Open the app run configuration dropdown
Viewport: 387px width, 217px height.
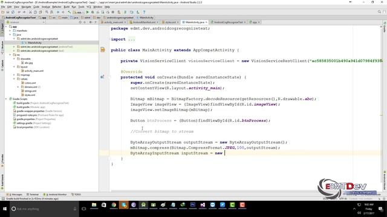[x=79, y=12]
